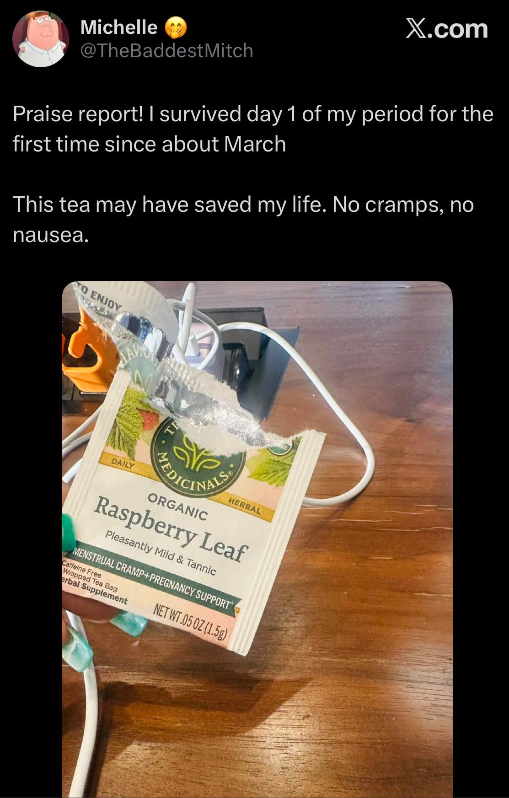Screen dimensions: 509x798
Task: Click the X.com watermark
Action: [x=447, y=28]
